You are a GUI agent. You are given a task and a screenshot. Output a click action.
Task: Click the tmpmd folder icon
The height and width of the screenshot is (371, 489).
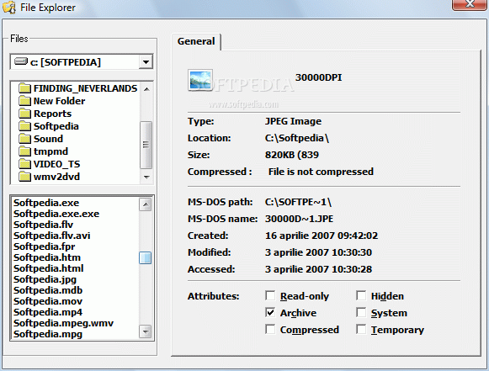24,151
